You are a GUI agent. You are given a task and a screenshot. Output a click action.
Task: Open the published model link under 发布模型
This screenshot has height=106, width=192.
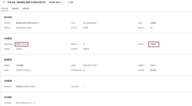pyautogui.click(x=26, y=103)
